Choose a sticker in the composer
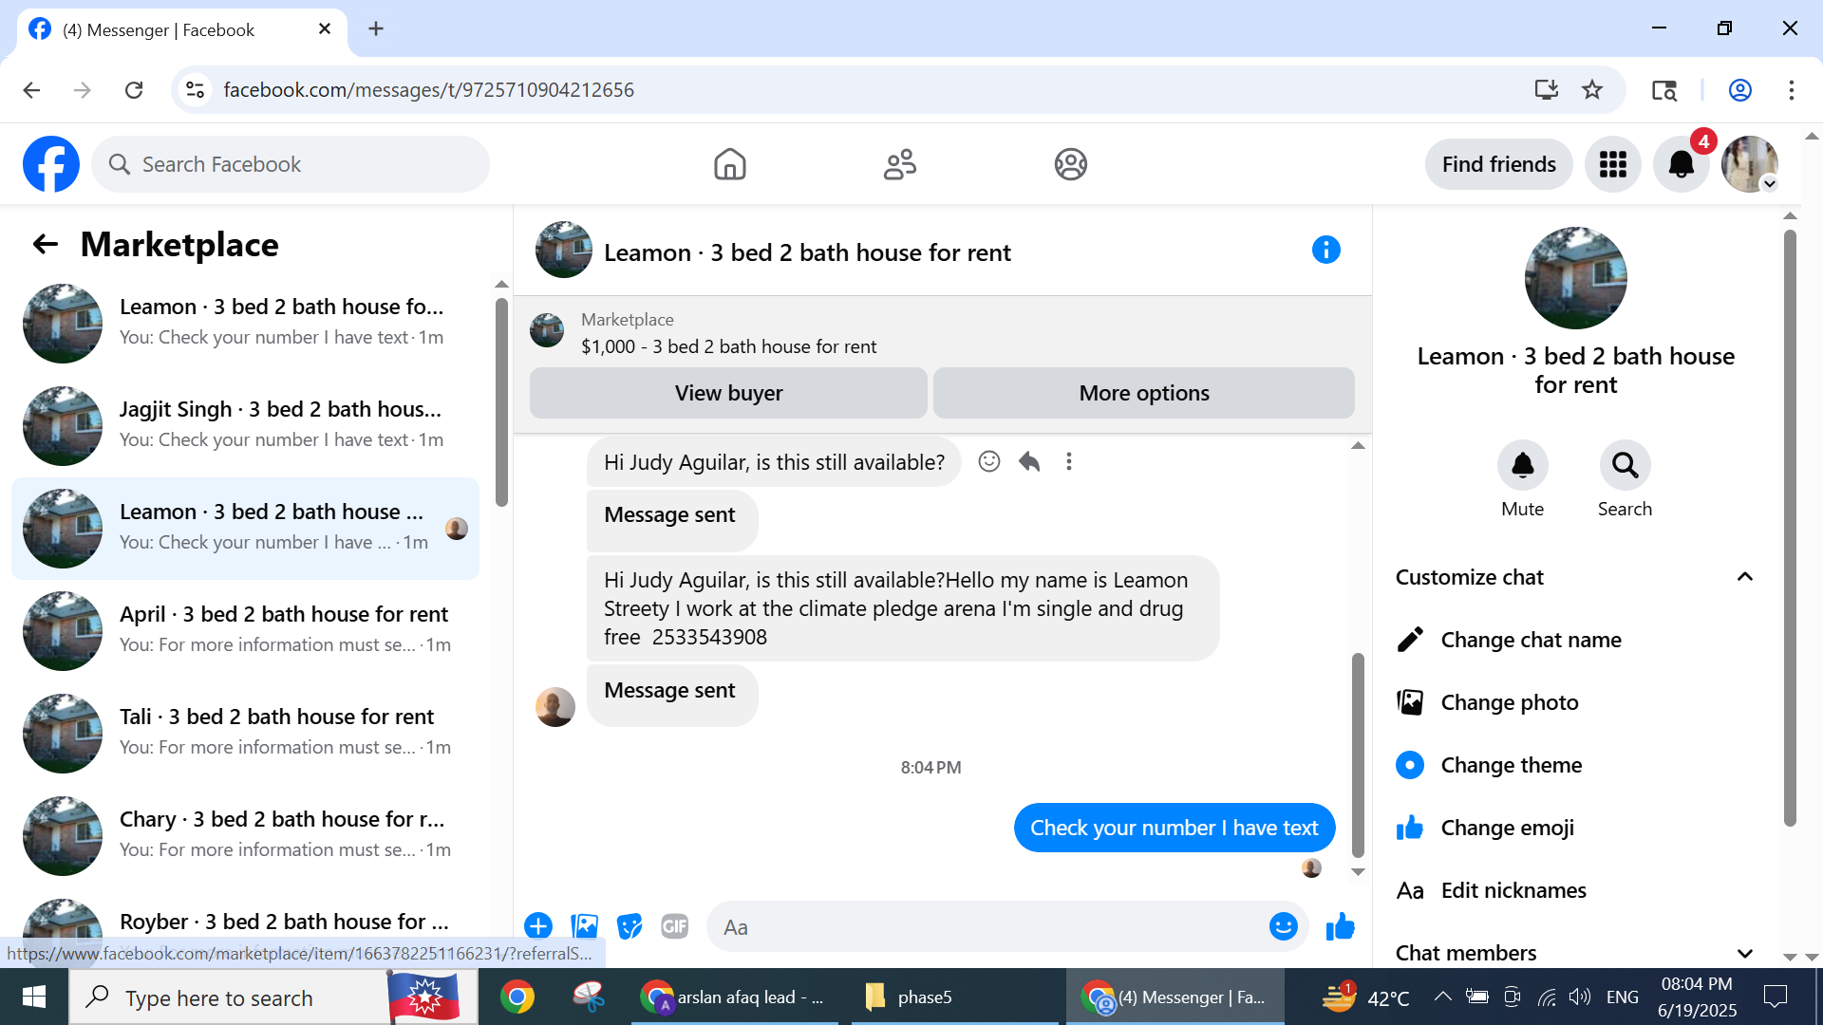 pyautogui.click(x=630, y=926)
